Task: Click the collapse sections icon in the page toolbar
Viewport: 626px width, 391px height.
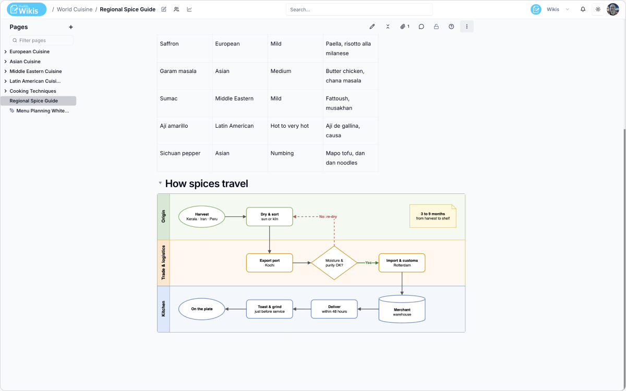Action: 388,27
